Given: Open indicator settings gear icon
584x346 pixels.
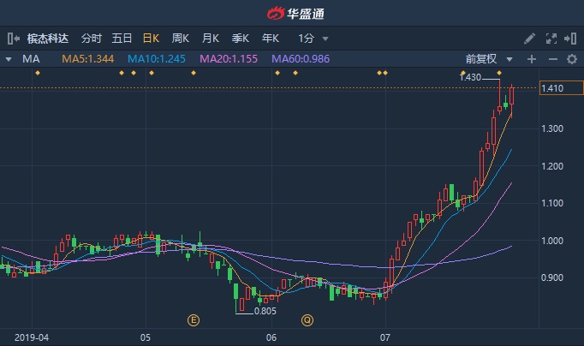Looking at the screenshot, I should (x=572, y=59).
